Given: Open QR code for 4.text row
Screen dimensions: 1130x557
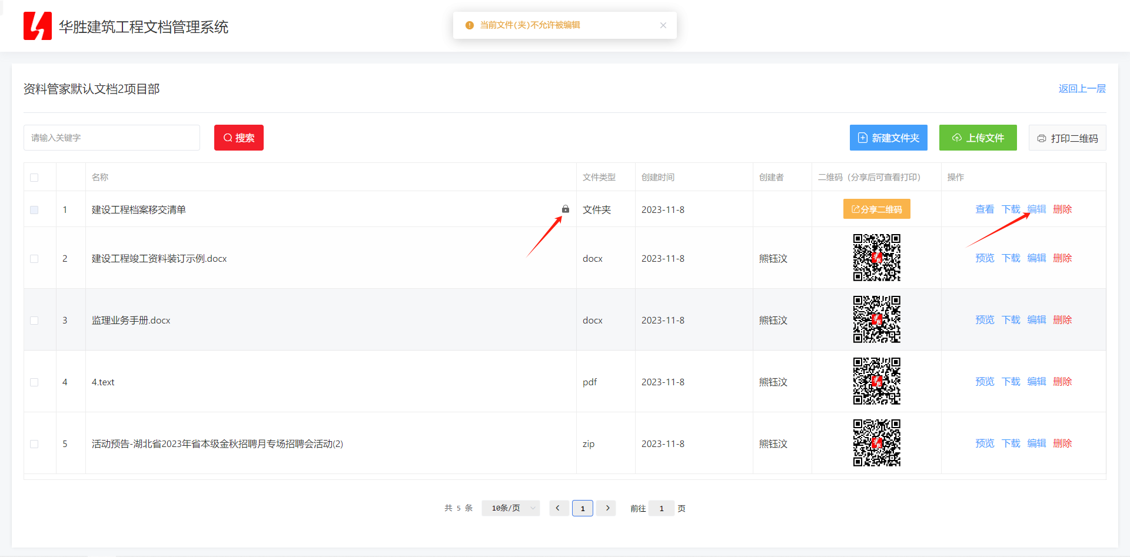Looking at the screenshot, I should [877, 381].
